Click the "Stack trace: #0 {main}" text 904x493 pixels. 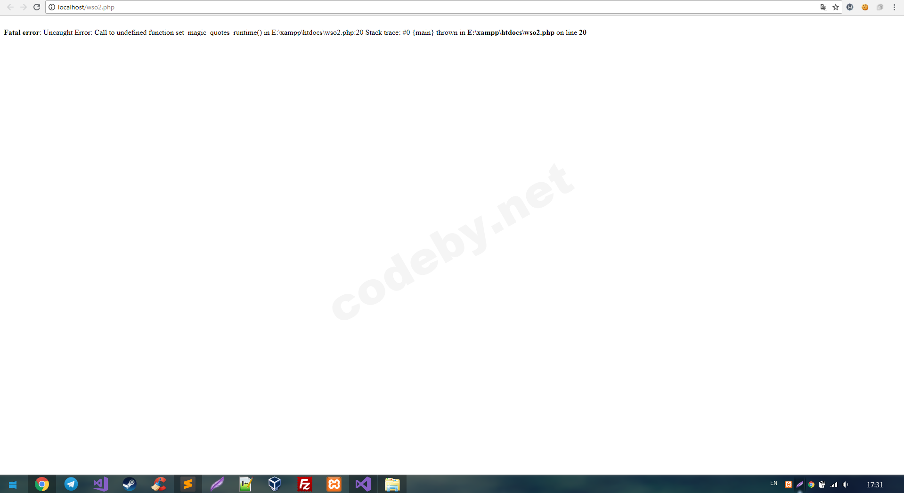click(399, 32)
